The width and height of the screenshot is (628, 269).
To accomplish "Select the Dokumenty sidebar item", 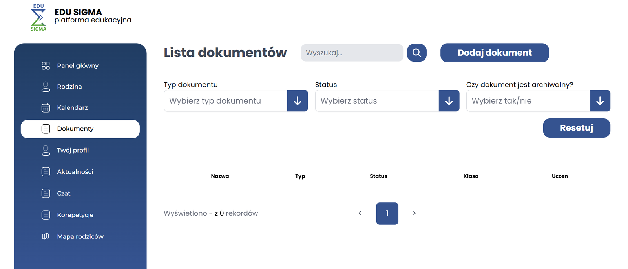I will pyautogui.click(x=80, y=129).
